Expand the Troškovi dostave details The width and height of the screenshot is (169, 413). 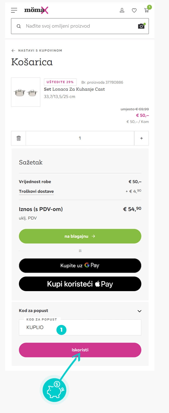click(36, 191)
